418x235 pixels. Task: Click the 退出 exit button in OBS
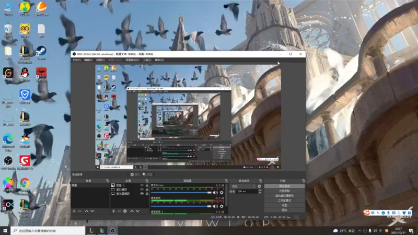[284, 210]
